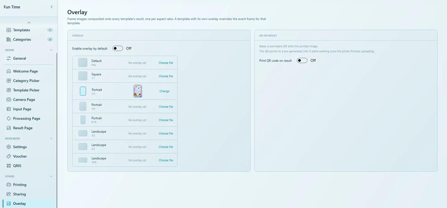447x208 pixels.
Task: Click the Categories count badge 4
Action: click(x=50, y=39)
